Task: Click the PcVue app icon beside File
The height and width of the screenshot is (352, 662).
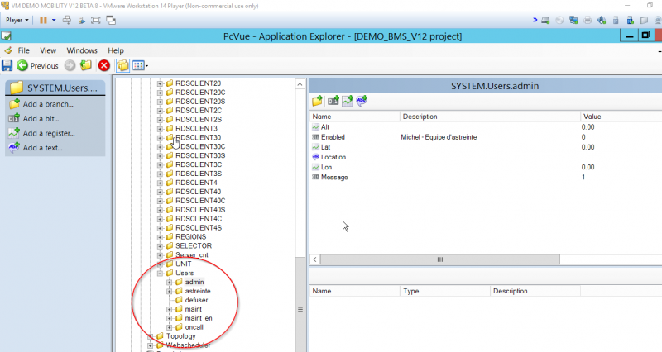Action: pyautogui.click(x=8, y=50)
